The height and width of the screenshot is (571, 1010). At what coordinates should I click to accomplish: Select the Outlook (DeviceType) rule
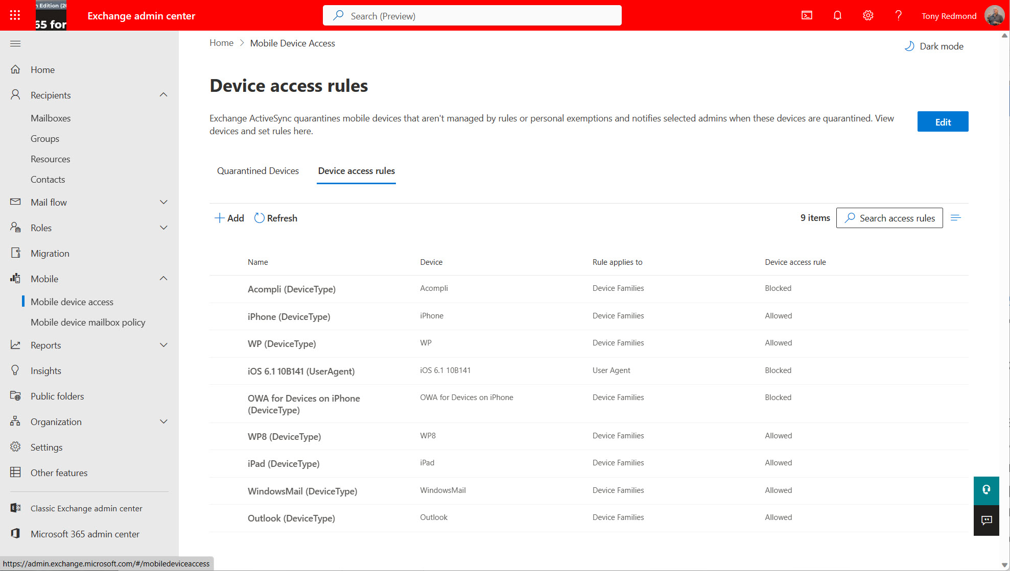click(x=589, y=518)
